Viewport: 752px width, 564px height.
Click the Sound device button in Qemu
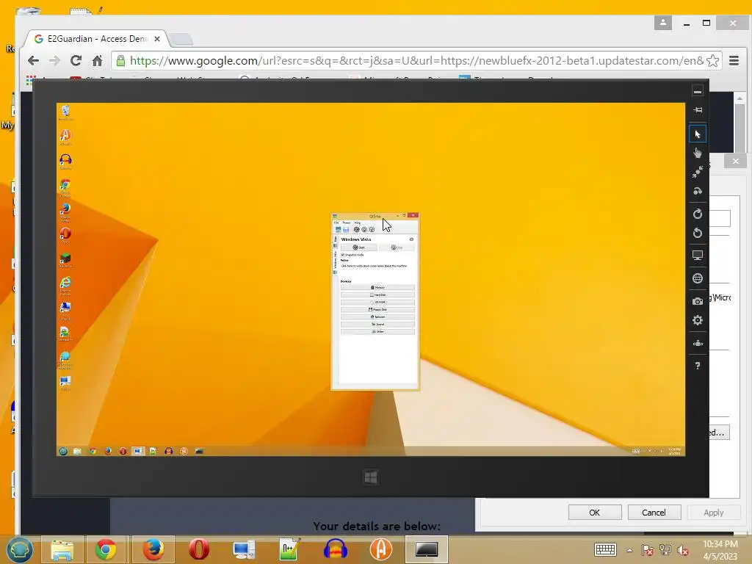click(x=377, y=324)
